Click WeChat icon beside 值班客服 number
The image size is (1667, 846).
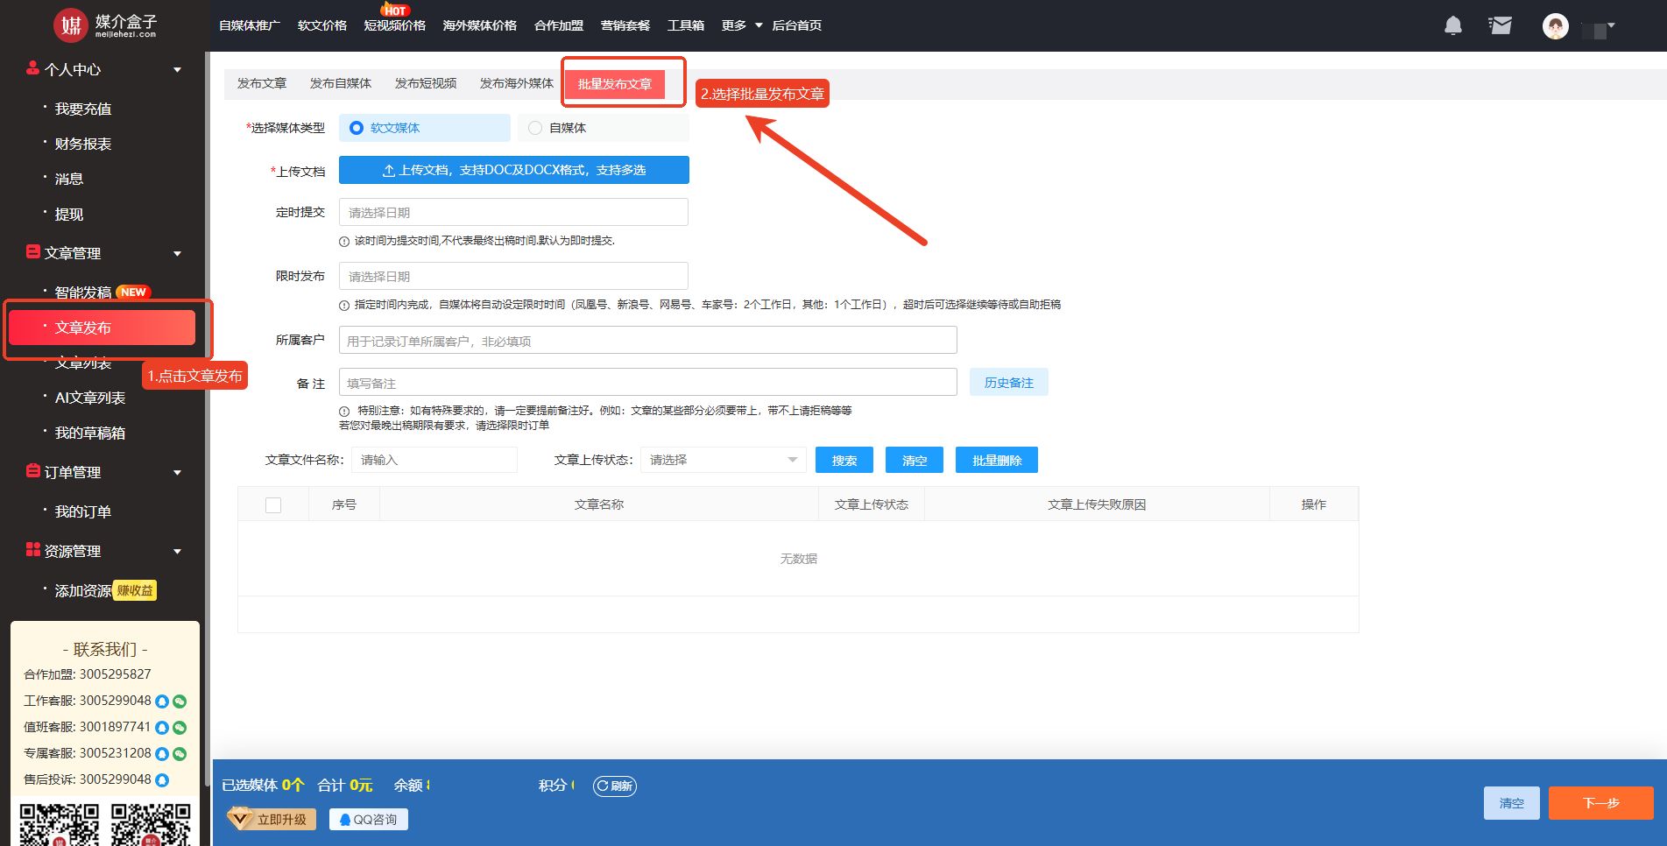[180, 728]
